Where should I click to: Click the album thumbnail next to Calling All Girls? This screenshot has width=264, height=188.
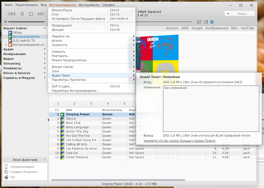62,144
